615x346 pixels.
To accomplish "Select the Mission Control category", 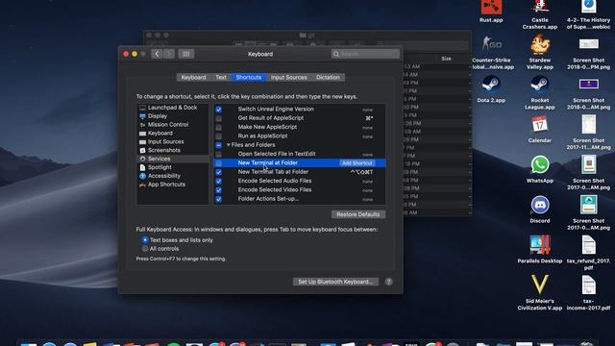I will click(x=168, y=125).
